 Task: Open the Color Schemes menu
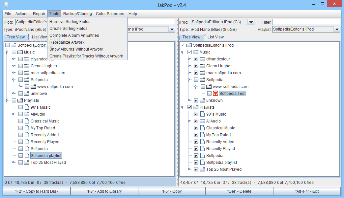(x=110, y=14)
